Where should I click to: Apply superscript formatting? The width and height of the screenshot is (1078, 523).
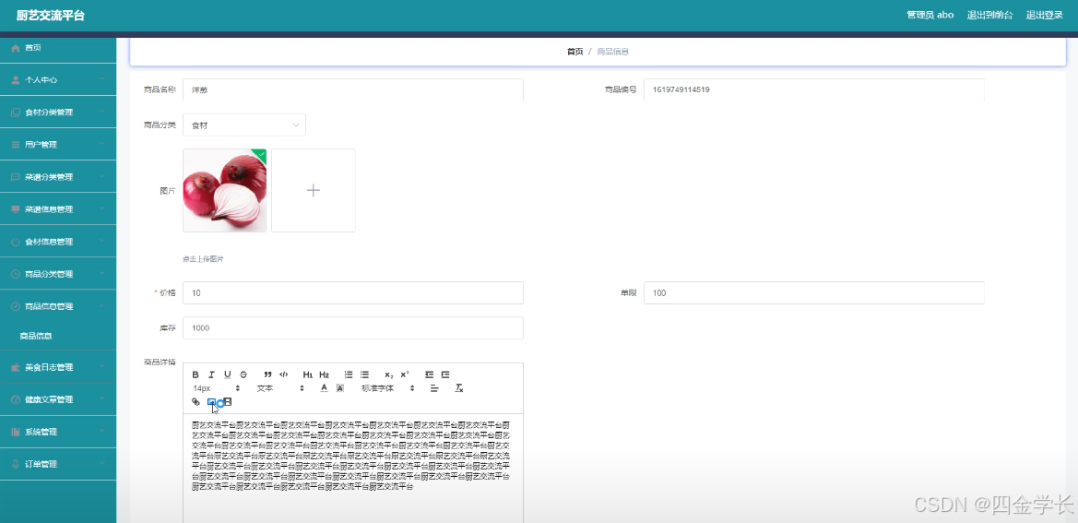[x=405, y=374]
